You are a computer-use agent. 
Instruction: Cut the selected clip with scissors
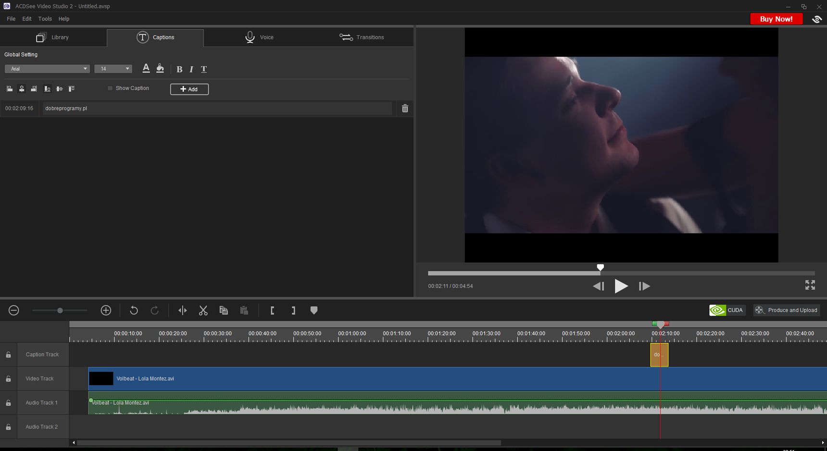(x=203, y=311)
